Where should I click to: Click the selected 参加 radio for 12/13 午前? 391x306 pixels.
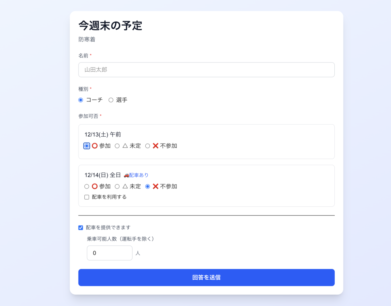pyautogui.click(x=87, y=146)
